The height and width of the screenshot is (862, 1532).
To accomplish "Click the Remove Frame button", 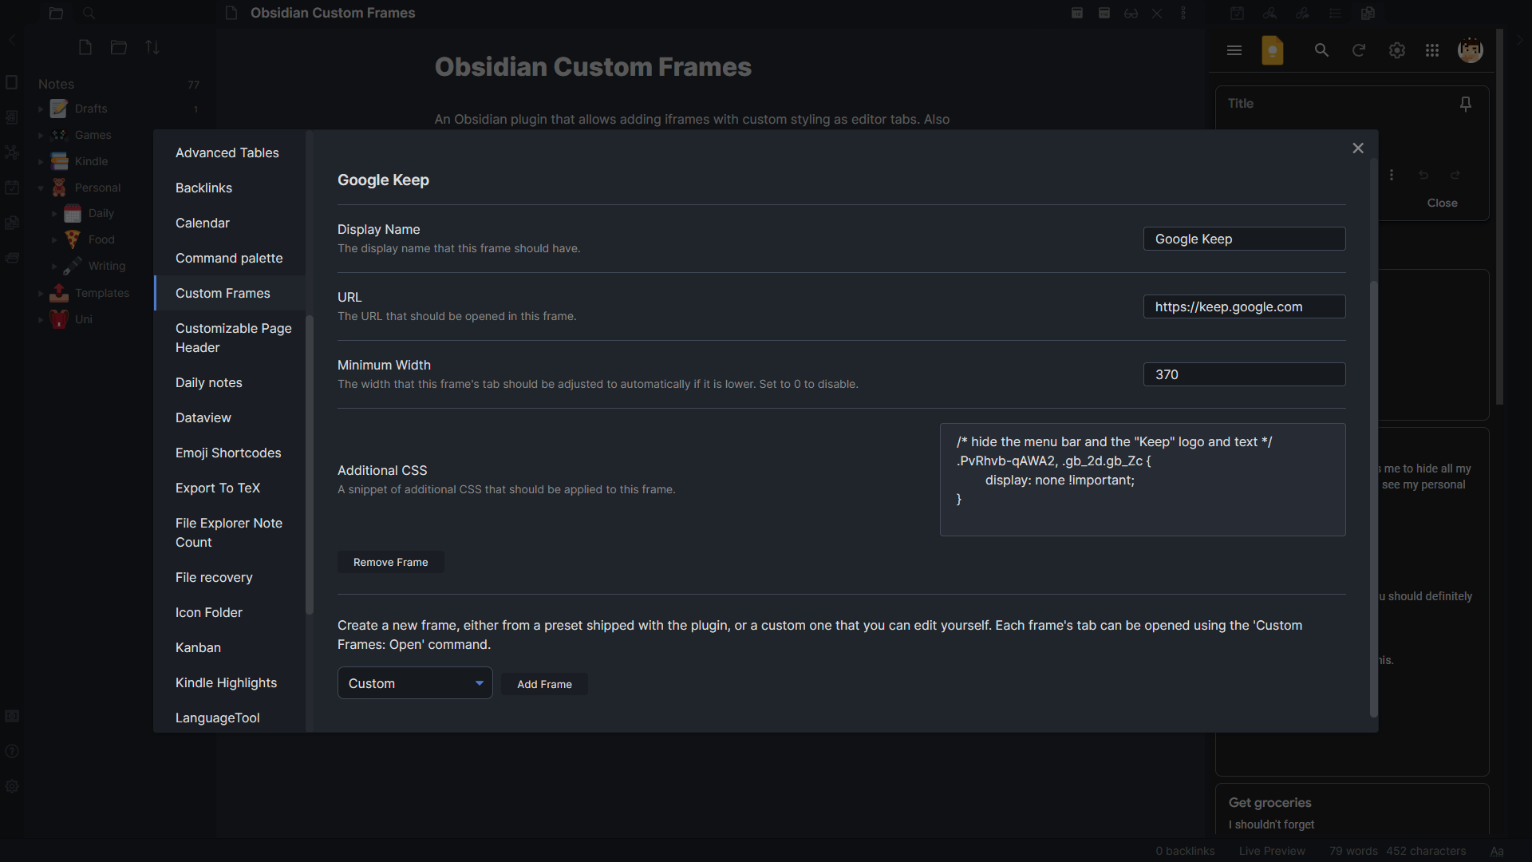I will pos(390,561).
